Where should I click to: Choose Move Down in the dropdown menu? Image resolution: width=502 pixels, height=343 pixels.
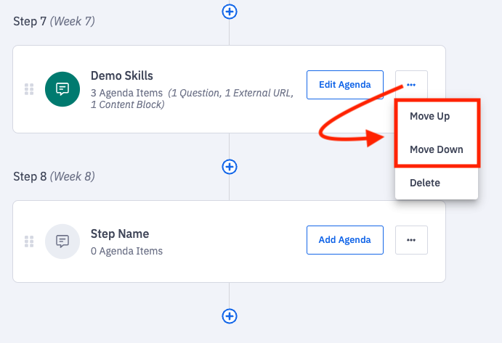(436, 149)
